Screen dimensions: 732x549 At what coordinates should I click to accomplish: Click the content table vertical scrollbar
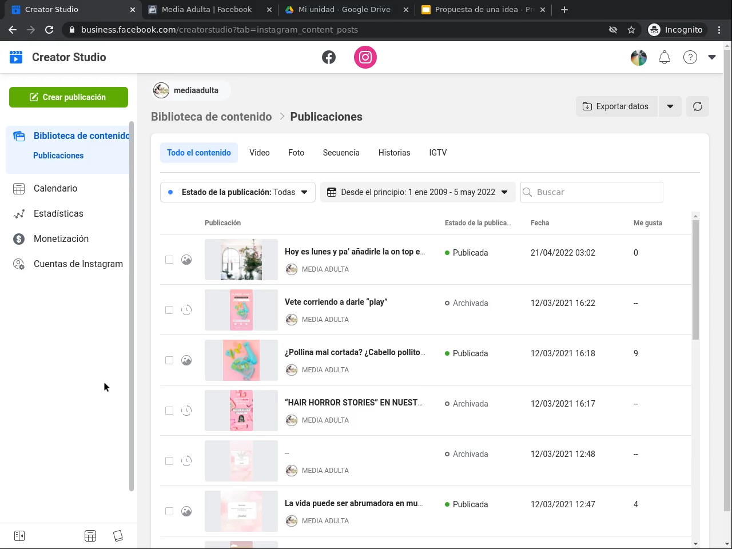coord(695,280)
